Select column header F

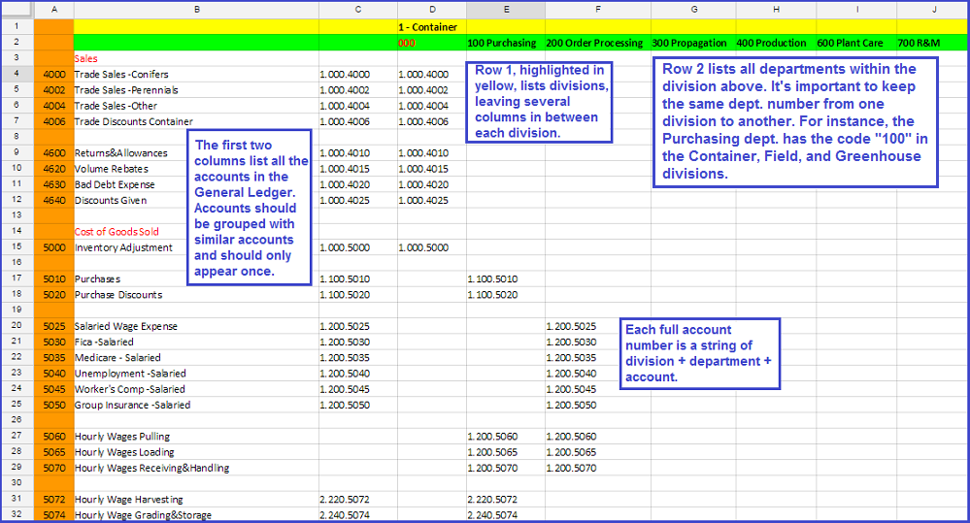(x=597, y=10)
